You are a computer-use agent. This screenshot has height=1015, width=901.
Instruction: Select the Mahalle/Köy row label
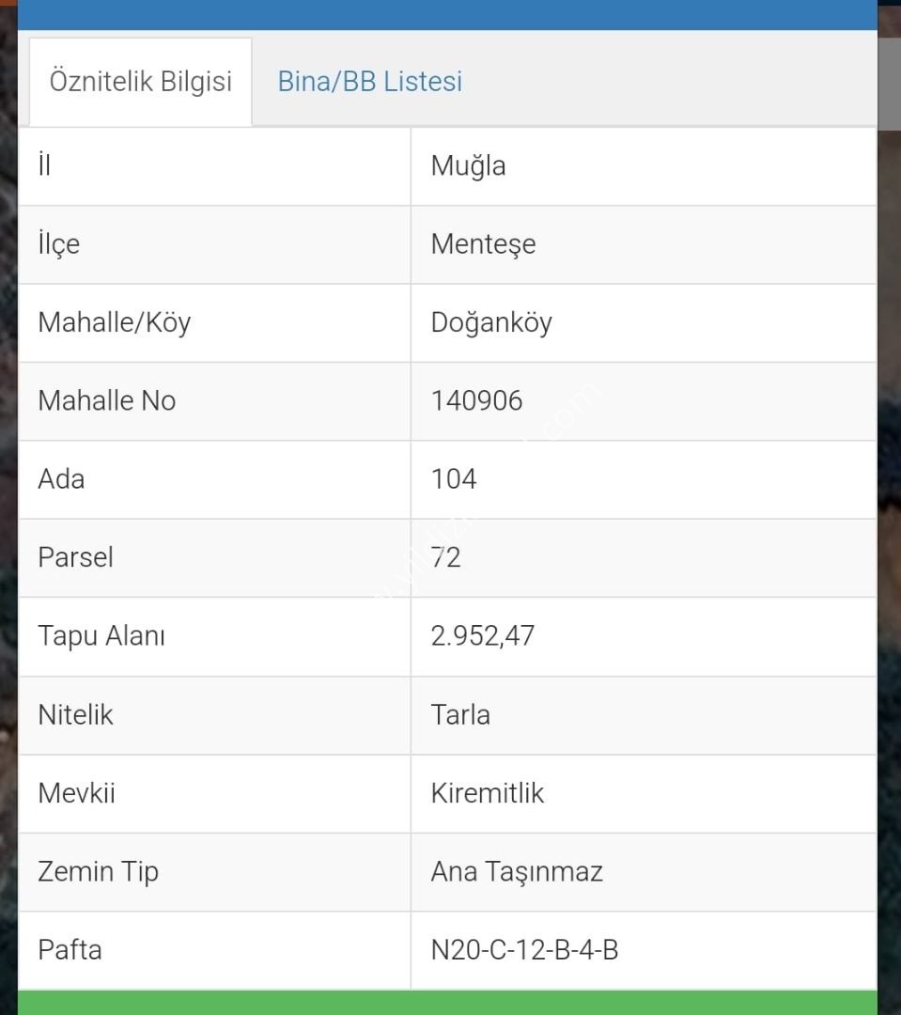coord(115,322)
